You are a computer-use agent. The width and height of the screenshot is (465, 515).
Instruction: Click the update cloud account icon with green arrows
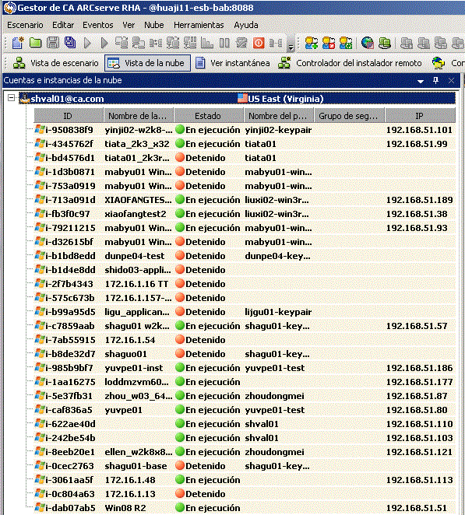[x=346, y=43]
